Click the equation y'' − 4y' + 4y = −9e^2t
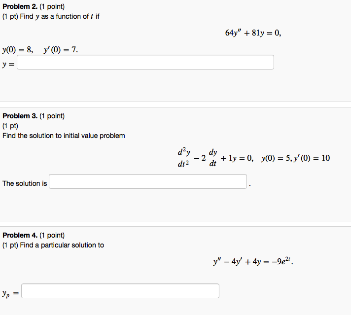Viewport: 351px width, 315px height. [x=253, y=261]
